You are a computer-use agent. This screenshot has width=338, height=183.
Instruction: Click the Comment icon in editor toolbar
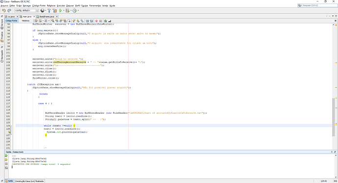point(106,21)
